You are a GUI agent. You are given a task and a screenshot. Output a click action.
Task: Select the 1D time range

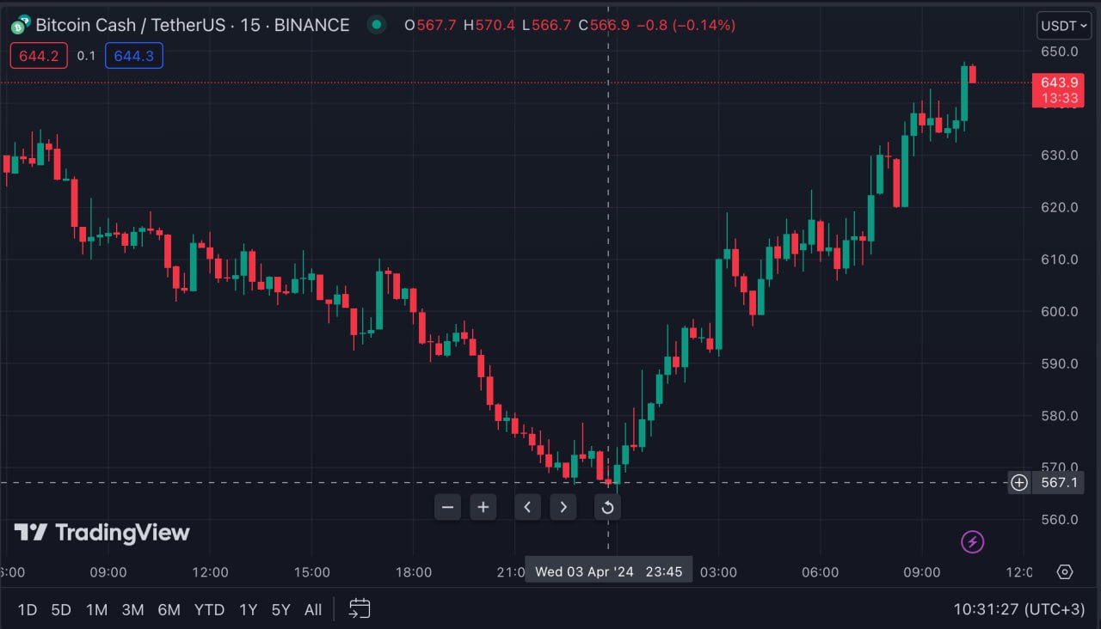coord(28,609)
